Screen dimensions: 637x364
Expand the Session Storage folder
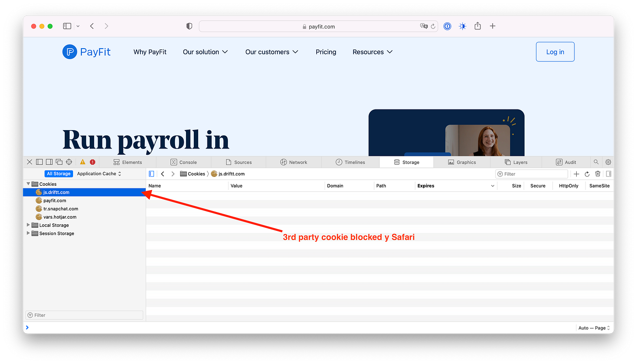29,233
